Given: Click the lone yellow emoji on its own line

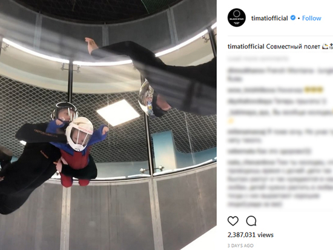Looking at the screenshot, I should pos(231,121).
